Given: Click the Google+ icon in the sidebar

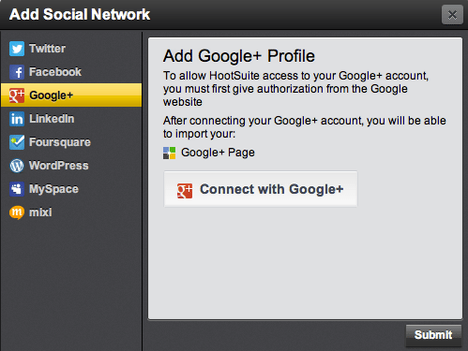Looking at the screenshot, I should tap(17, 95).
